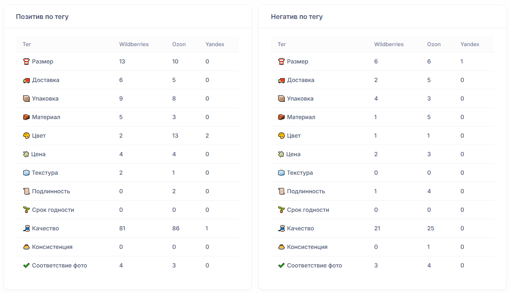Click the 'Негатив по тегу' panel heading
510x293 pixels.
(x=297, y=17)
